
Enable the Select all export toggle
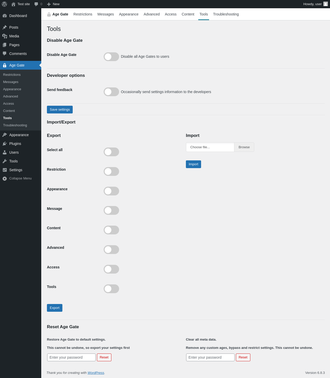pos(111,152)
